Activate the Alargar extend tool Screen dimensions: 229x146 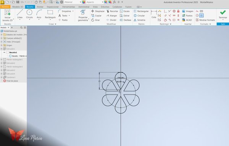click(111, 16)
